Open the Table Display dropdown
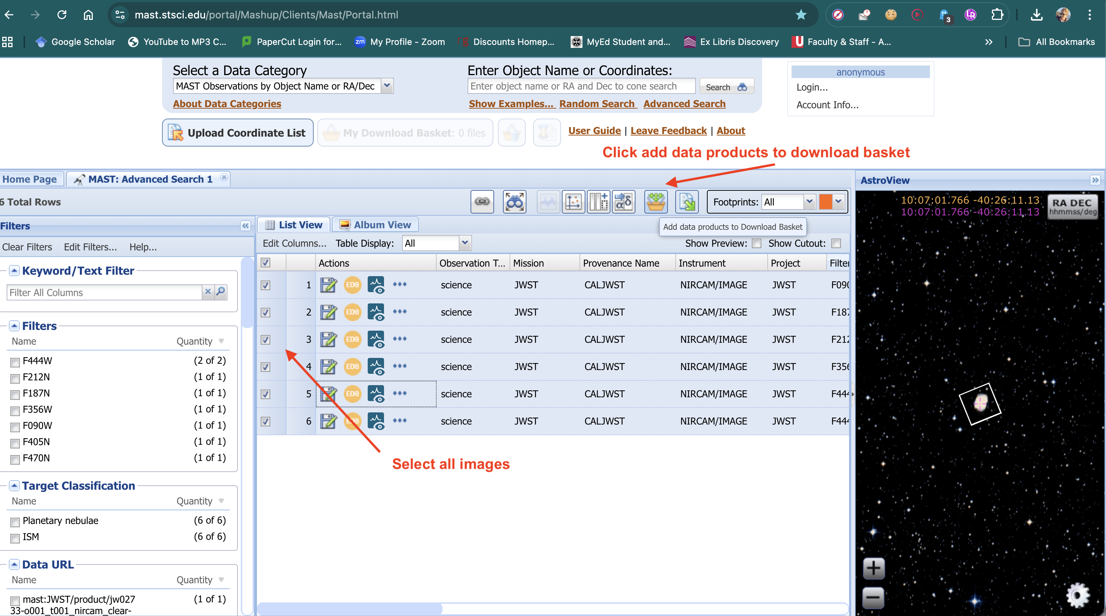Image resolution: width=1106 pixels, height=616 pixels. tap(465, 243)
